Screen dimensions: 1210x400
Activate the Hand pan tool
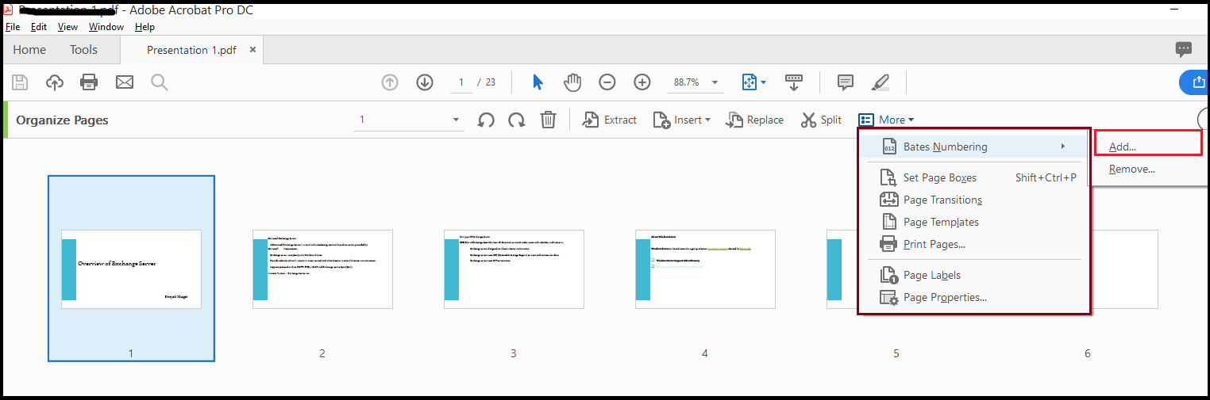pos(572,82)
